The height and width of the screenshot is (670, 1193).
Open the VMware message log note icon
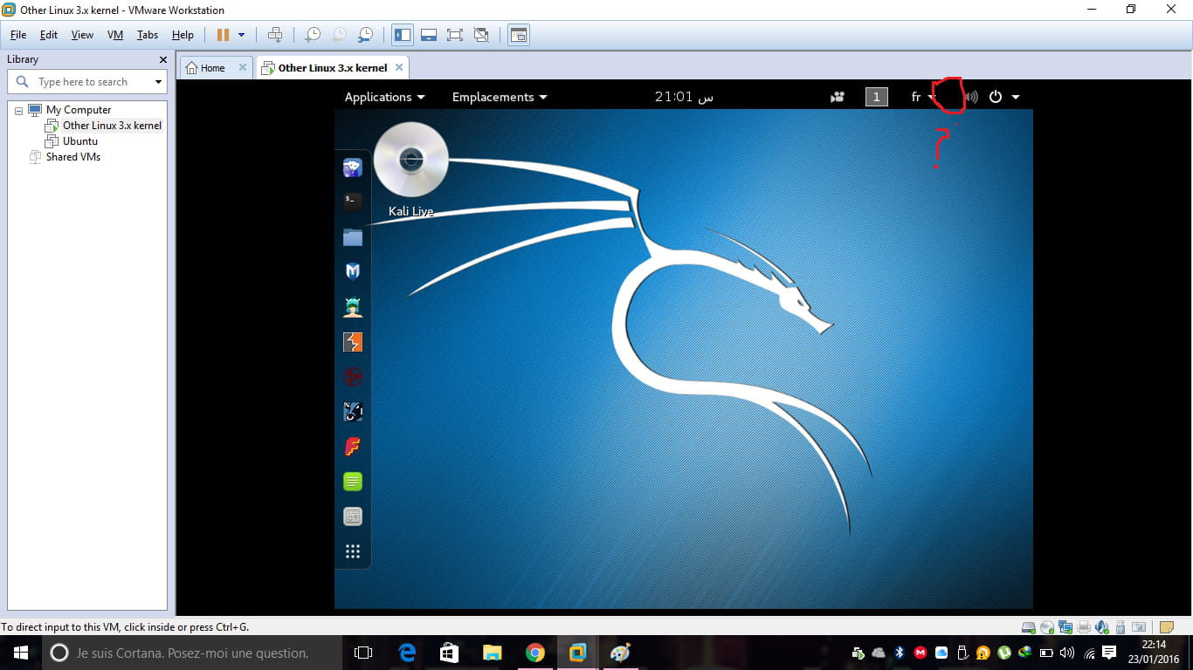(1166, 626)
